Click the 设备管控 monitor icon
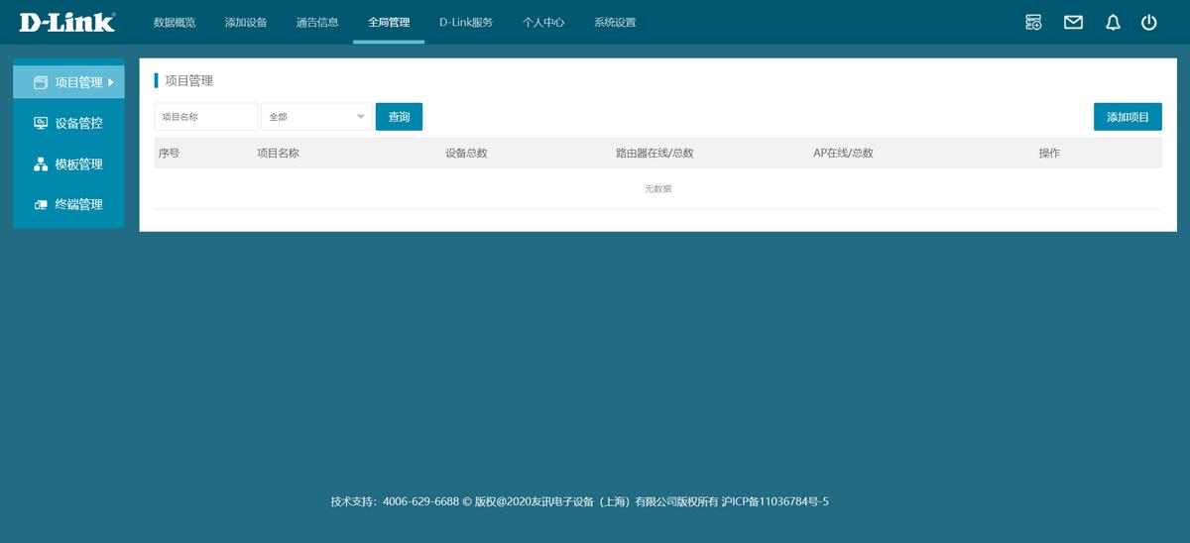 pos(41,123)
